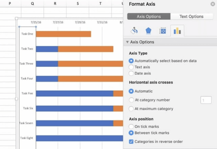Screen dimensions: 217x149
Task: Open the Size & Properties icon
Action: point(163,31)
